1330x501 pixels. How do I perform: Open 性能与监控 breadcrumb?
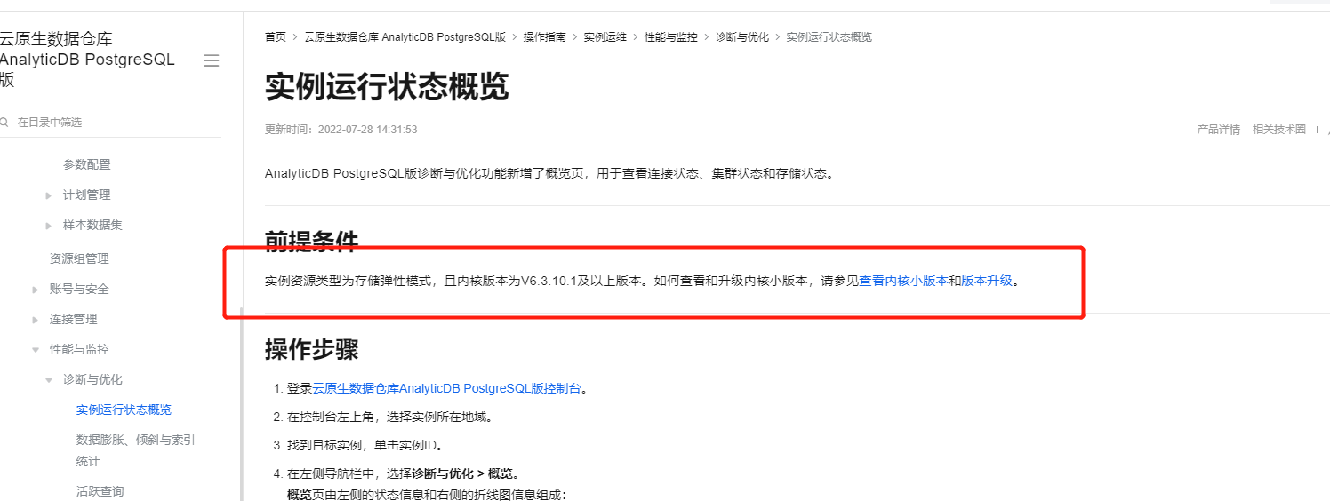click(671, 37)
